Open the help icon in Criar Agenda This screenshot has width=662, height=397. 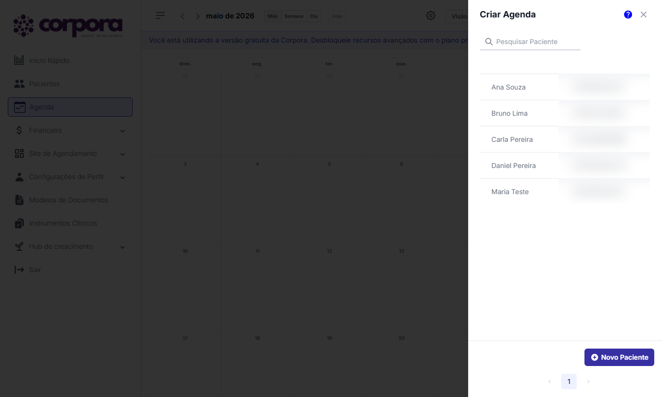click(x=628, y=15)
